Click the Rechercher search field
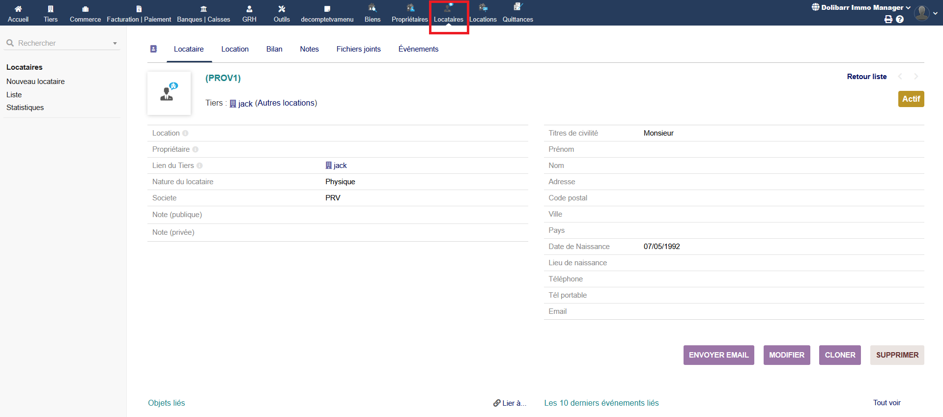The width and height of the screenshot is (943, 417). 59,43
